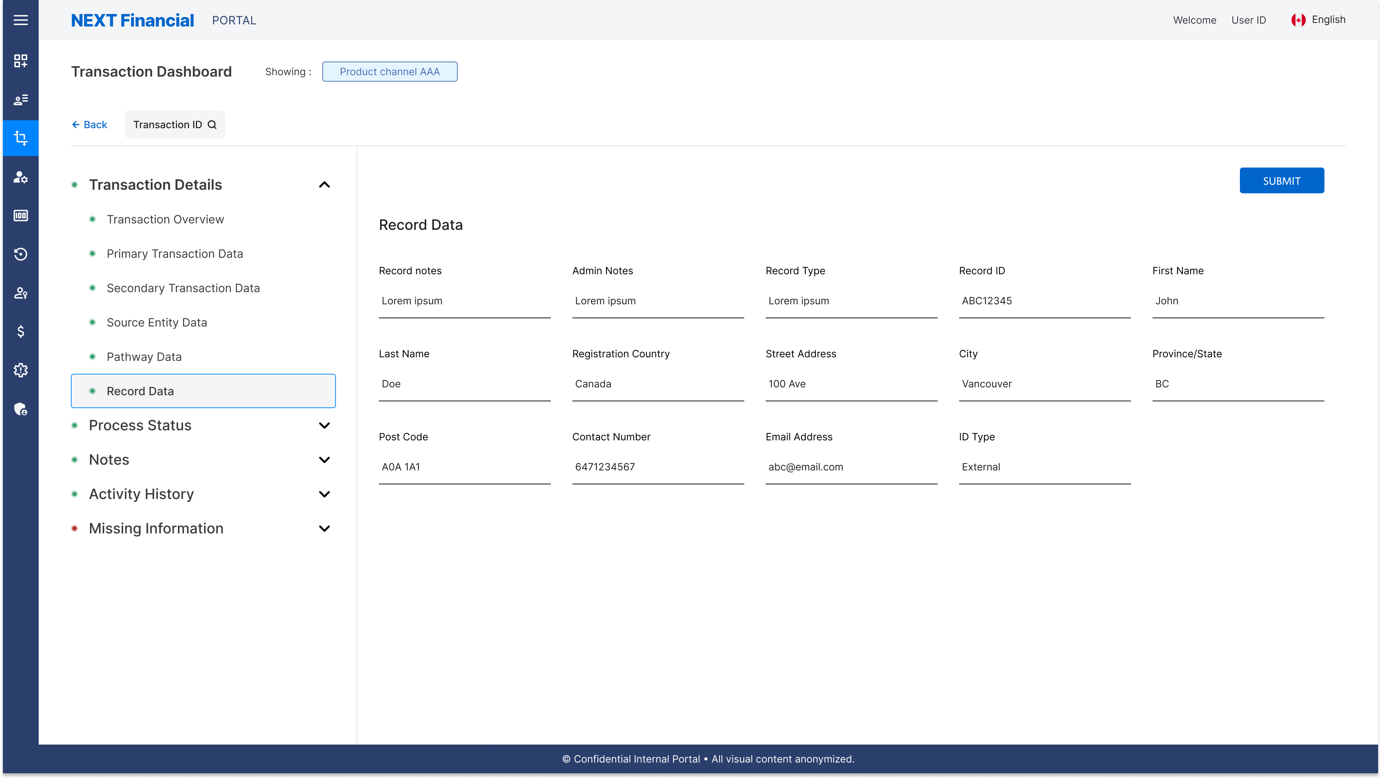1381x779 pixels.
Task: Open the history icon in sidebar
Action: pyautogui.click(x=21, y=254)
